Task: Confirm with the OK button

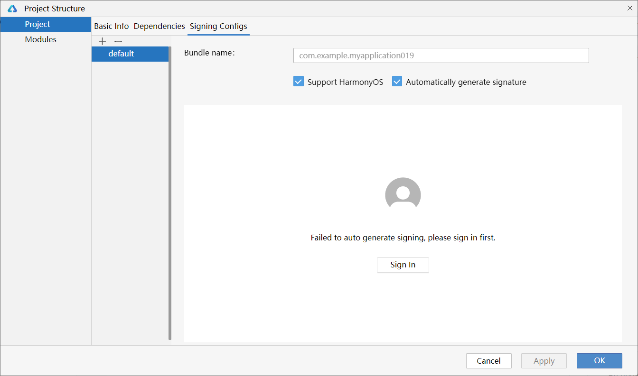Action: click(599, 360)
